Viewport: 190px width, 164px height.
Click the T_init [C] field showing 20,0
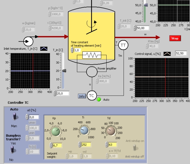click(125, 26)
